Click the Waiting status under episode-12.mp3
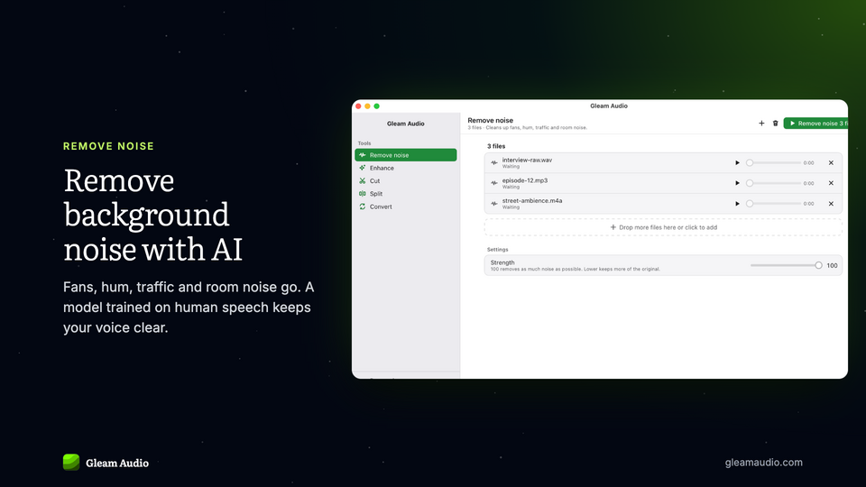 click(511, 188)
